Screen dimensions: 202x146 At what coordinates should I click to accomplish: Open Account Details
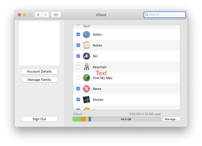tap(39, 72)
